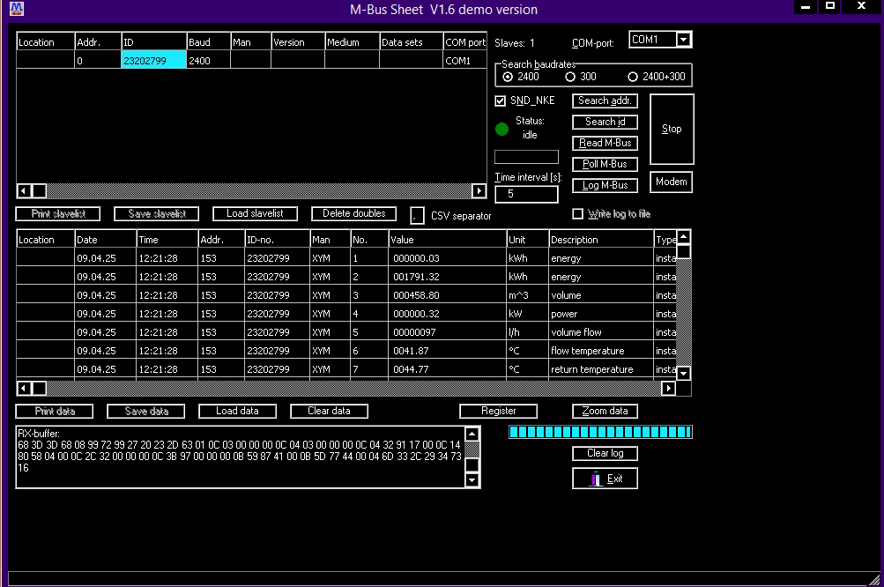Click data table scroll down arrow

click(x=683, y=373)
